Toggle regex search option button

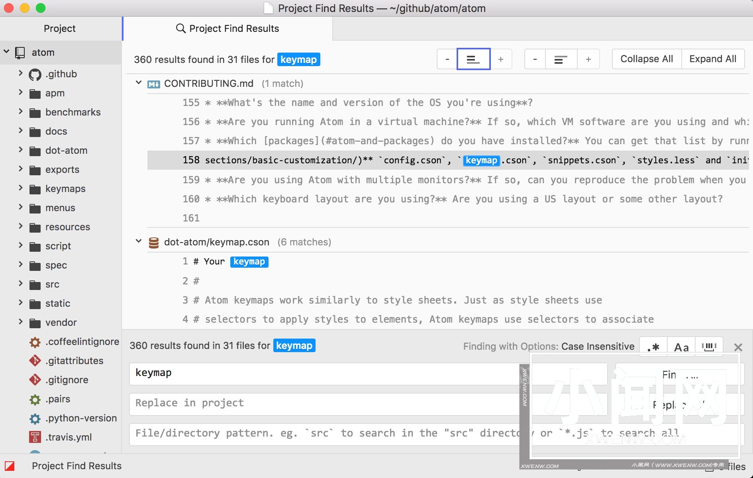click(x=653, y=347)
